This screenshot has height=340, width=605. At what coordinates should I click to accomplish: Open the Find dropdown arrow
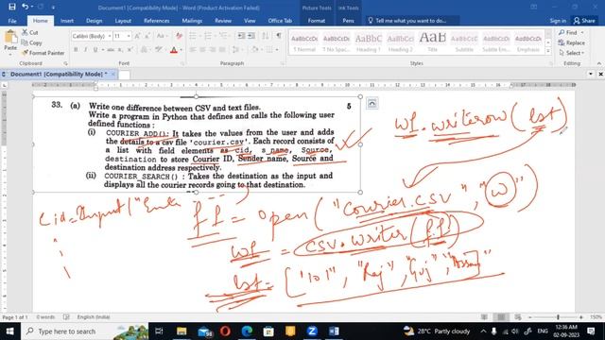pos(582,33)
